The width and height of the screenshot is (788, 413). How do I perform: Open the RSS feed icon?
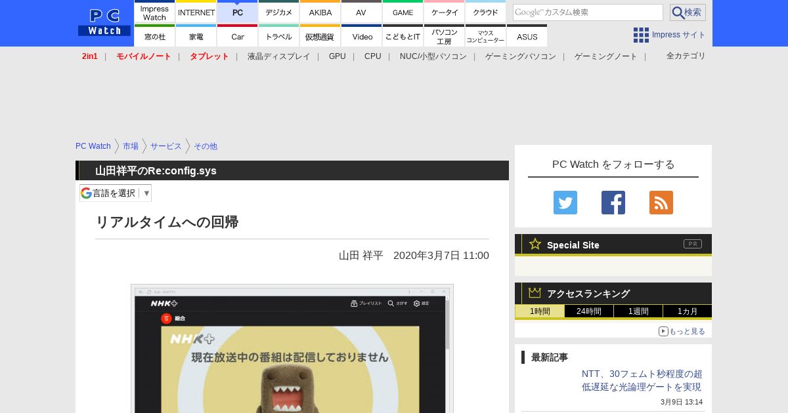pyautogui.click(x=661, y=203)
